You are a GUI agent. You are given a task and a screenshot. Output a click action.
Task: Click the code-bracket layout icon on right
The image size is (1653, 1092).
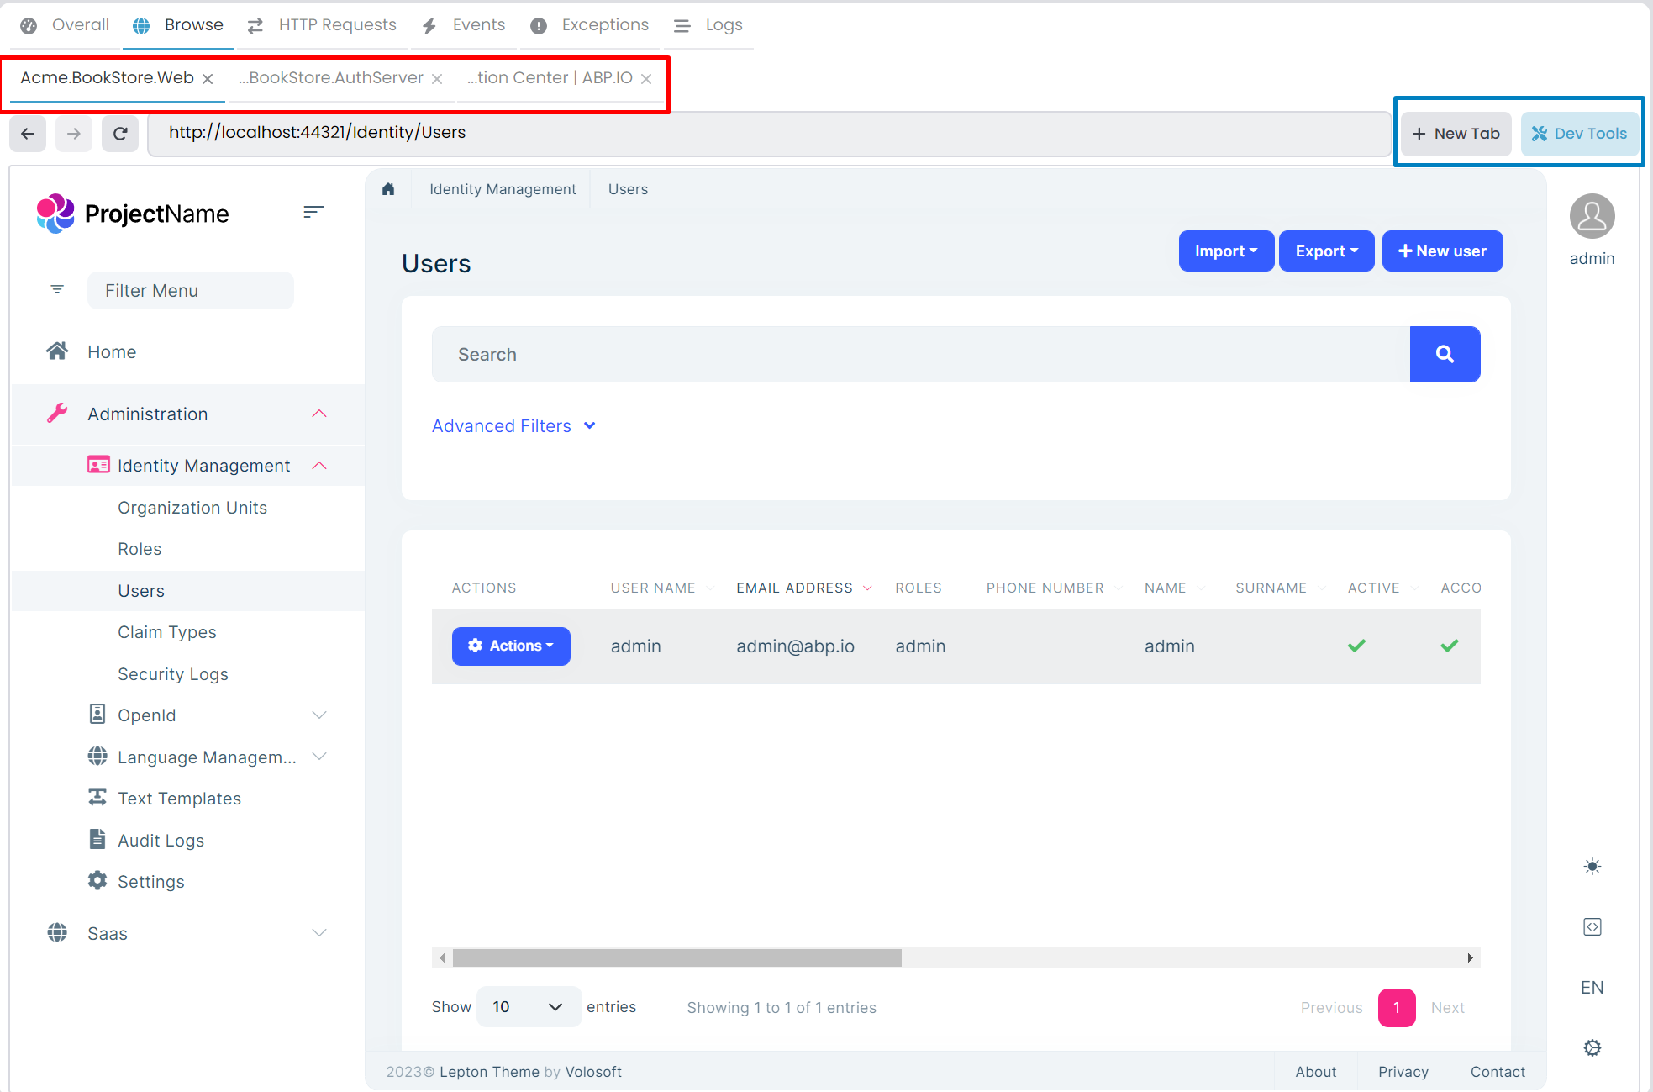click(1592, 926)
